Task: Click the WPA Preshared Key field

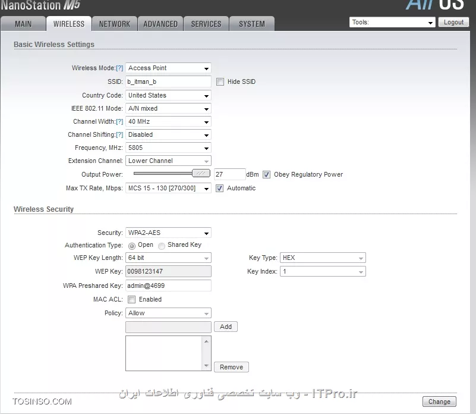Action: coord(168,286)
